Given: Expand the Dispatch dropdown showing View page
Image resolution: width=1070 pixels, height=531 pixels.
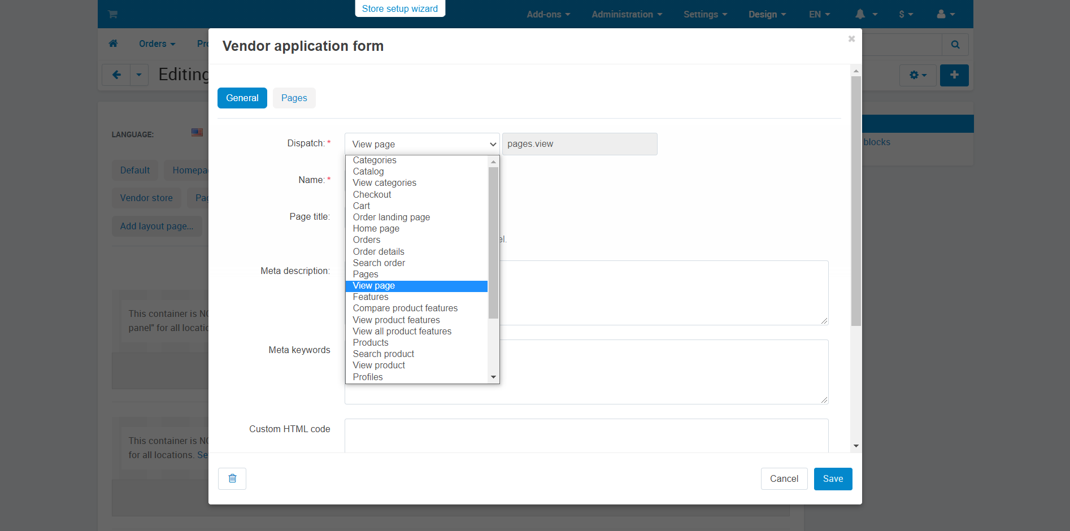Looking at the screenshot, I should (422, 144).
